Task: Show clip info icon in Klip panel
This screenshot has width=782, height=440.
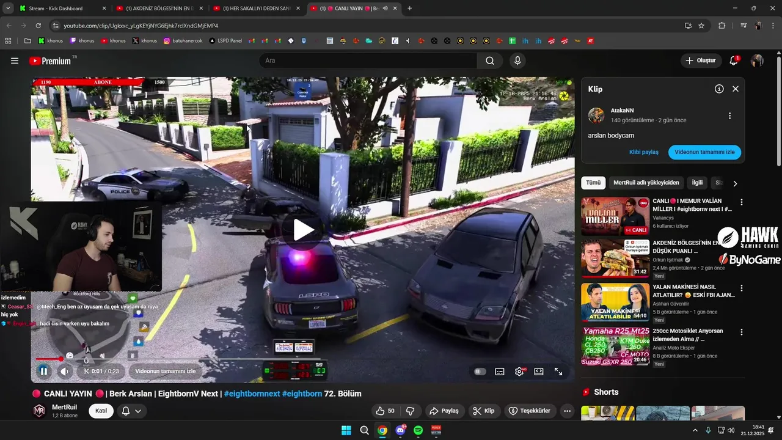Action: (719, 89)
